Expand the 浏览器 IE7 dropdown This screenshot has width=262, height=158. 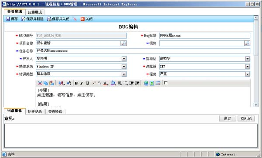[x=248, y=67]
